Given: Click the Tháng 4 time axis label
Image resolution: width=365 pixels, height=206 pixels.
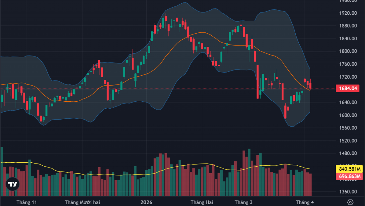Looking at the screenshot, I should pos(305,202).
